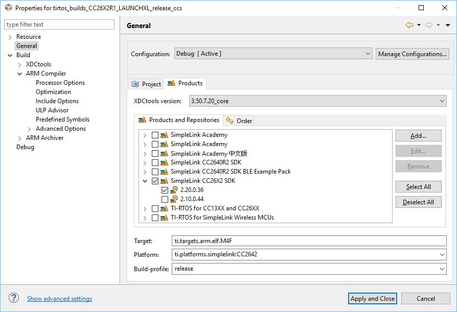Select Optimization in the settings tree
The height and width of the screenshot is (312, 457).
point(53,92)
